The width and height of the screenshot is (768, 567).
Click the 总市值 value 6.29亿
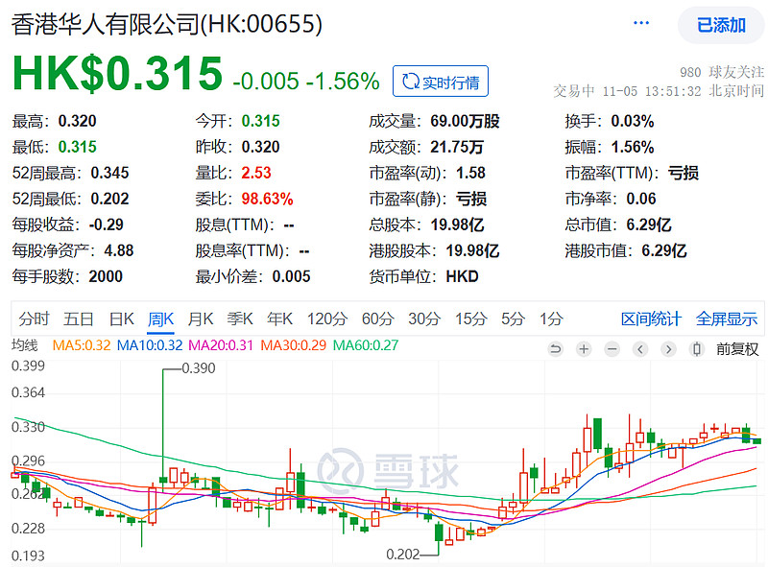tap(649, 224)
